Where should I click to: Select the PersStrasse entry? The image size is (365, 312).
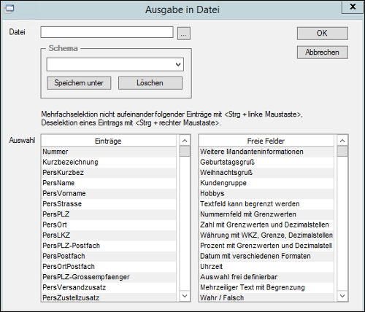[x=109, y=204]
